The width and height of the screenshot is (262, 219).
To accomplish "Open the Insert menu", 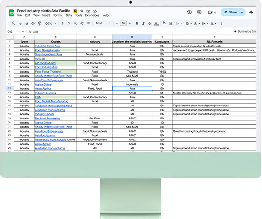I will pyautogui.click(x=46, y=15).
